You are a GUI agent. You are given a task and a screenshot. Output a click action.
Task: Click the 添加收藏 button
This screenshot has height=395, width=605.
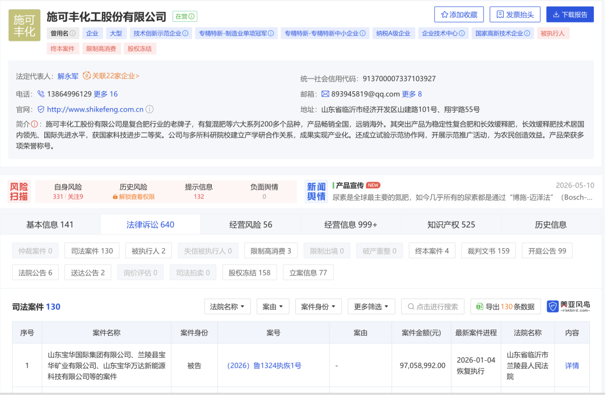pyautogui.click(x=459, y=15)
